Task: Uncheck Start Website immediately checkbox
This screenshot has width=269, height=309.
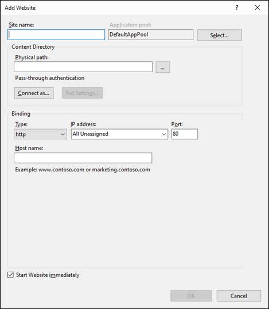Action: click(10, 275)
